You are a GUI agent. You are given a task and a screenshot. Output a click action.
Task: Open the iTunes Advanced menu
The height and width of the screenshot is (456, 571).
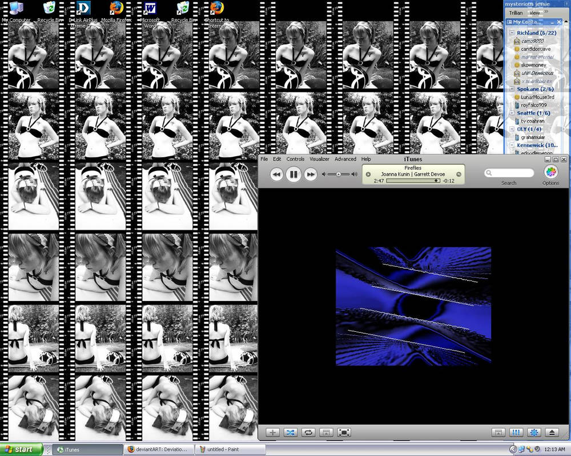(x=345, y=159)
